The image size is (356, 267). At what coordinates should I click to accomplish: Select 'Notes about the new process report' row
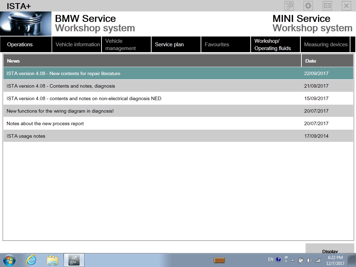[178, 123]
